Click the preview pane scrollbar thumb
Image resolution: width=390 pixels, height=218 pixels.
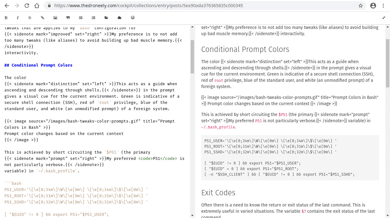[388, 63]
